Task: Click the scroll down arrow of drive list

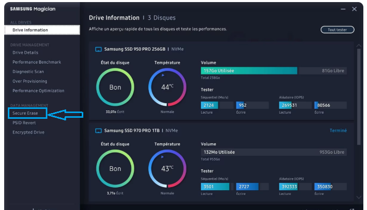Action: tap(359, 197)
